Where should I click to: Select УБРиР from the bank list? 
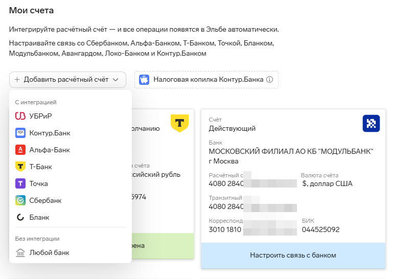click(x=71, y=116)
